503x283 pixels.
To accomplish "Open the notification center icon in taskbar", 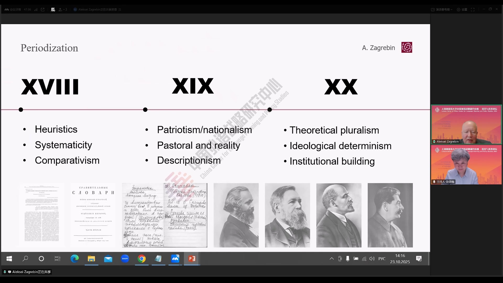I will point(419,259).
